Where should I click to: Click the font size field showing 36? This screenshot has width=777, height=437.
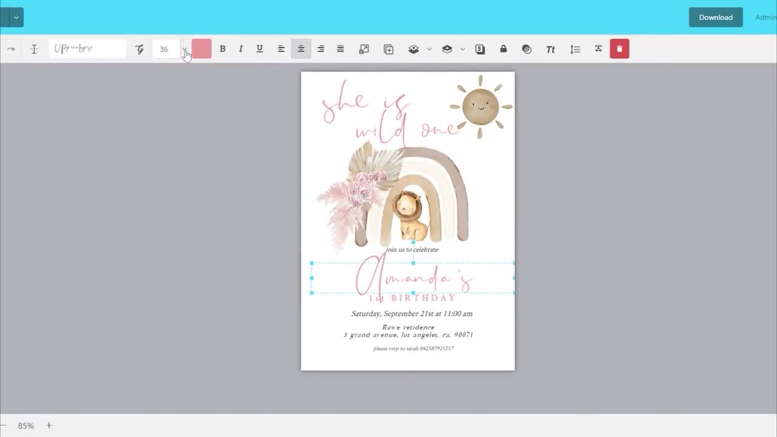coord(166,49)
